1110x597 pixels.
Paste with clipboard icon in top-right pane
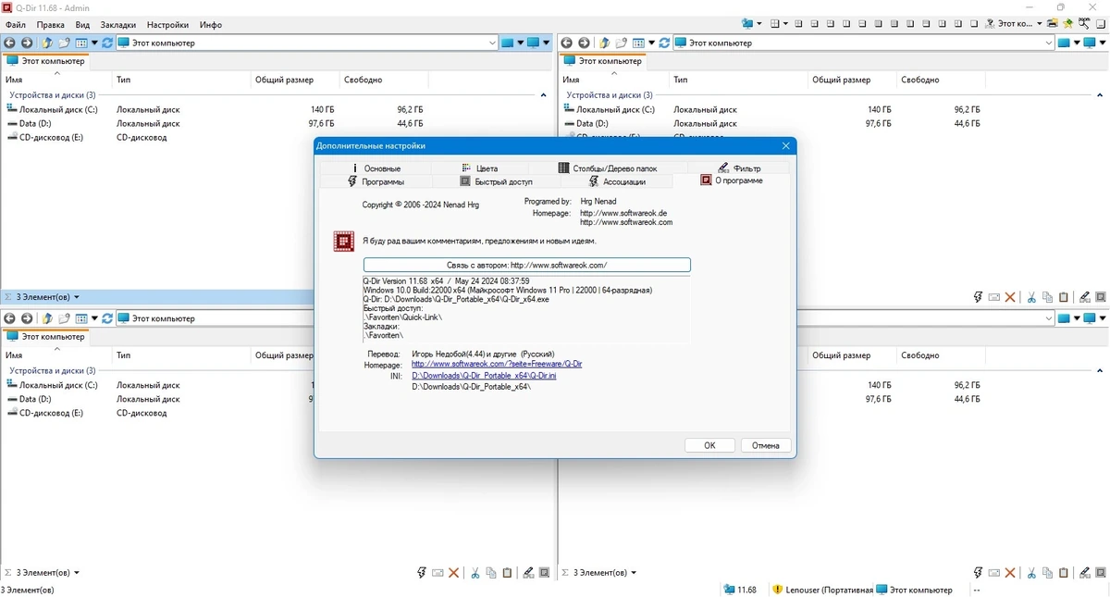point(1064,297)
